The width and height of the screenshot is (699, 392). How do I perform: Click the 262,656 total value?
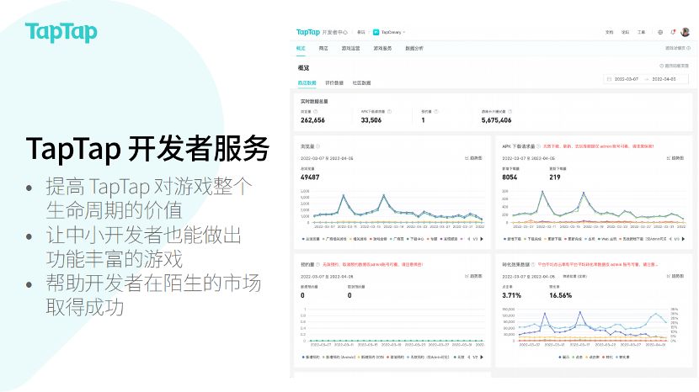click(312, 120)
